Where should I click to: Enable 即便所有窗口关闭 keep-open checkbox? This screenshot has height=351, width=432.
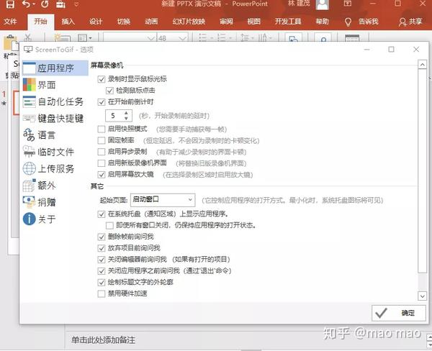pos(109,225)
